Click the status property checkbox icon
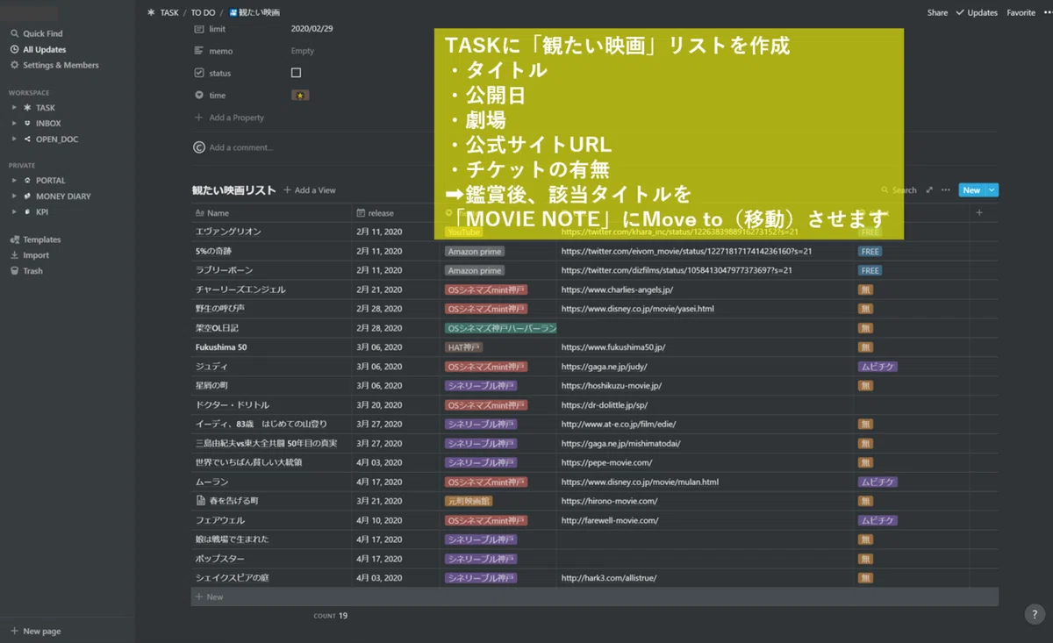Screen dimensions: 1053x643 click(x=199, y=73)
